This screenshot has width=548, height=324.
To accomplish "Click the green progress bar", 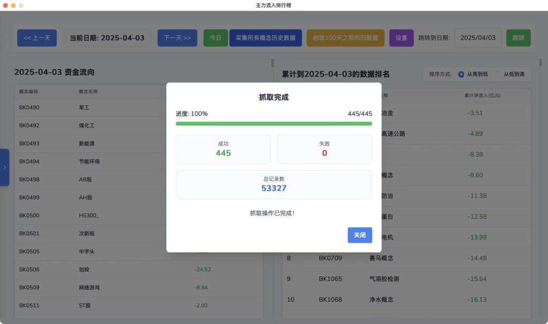I will (x=273, y=124).
